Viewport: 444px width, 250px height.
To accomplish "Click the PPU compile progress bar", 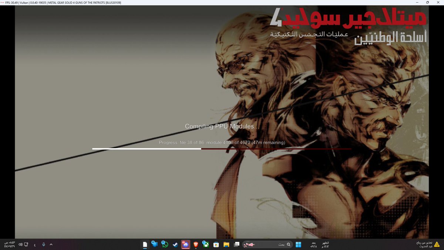I will (x=222, y=149).
